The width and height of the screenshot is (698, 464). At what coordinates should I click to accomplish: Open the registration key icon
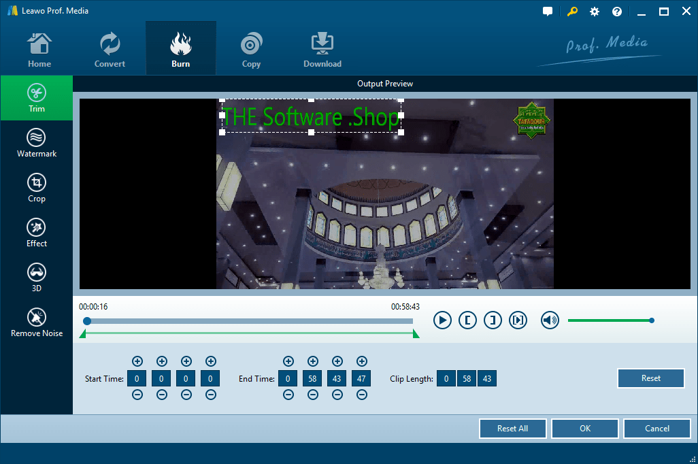[x=572, y=12]
